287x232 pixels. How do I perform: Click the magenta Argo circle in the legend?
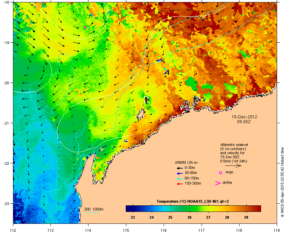click(221, 173)
